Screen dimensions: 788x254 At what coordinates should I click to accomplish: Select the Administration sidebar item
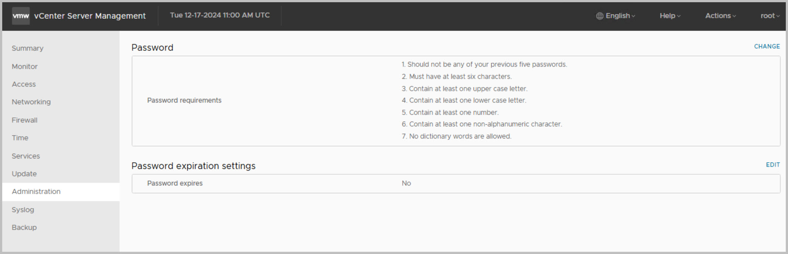pyautogui.click(x=36, y=191)
